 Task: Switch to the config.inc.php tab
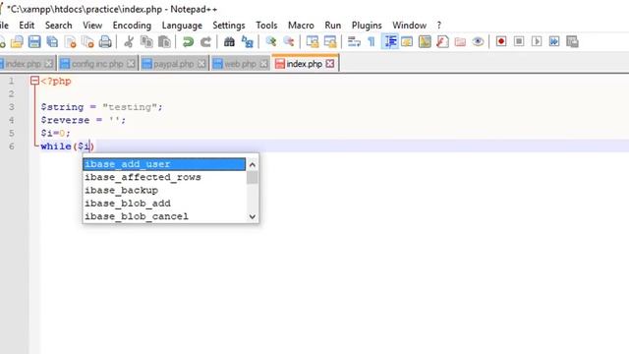[97, 64]
